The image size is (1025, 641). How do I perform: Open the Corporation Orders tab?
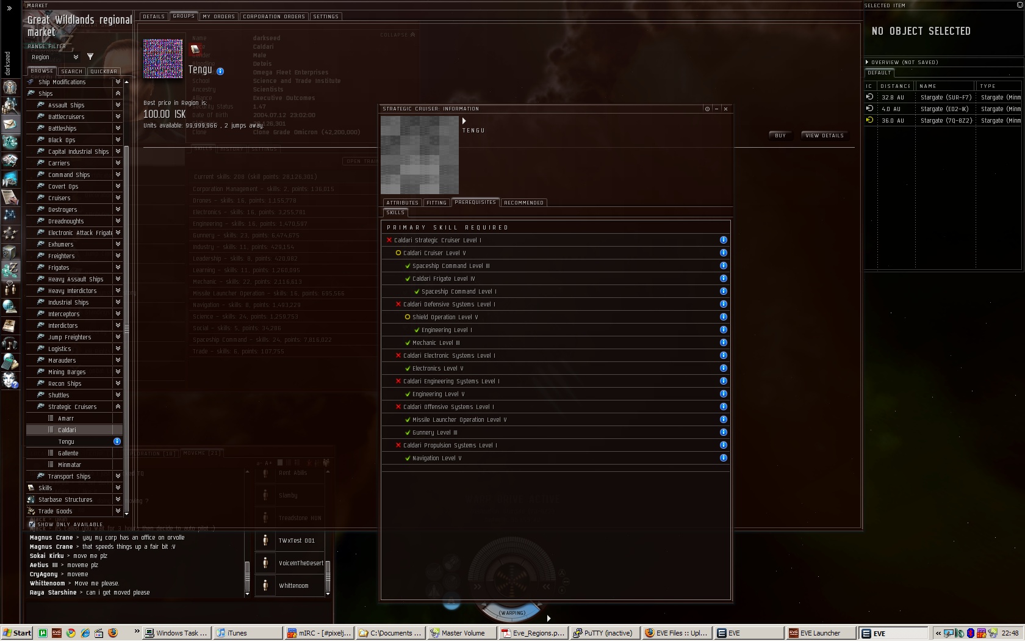point(274,16)
